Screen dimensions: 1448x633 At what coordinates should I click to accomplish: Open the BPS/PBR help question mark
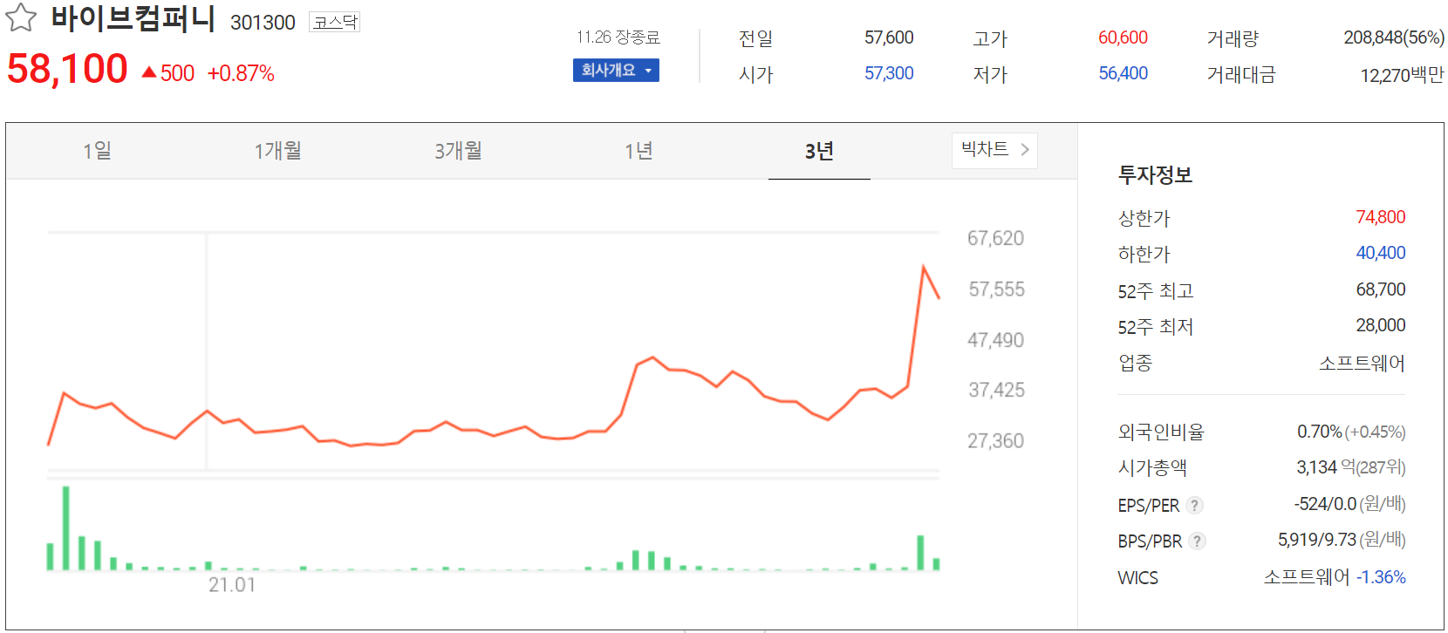point(1198,541)
